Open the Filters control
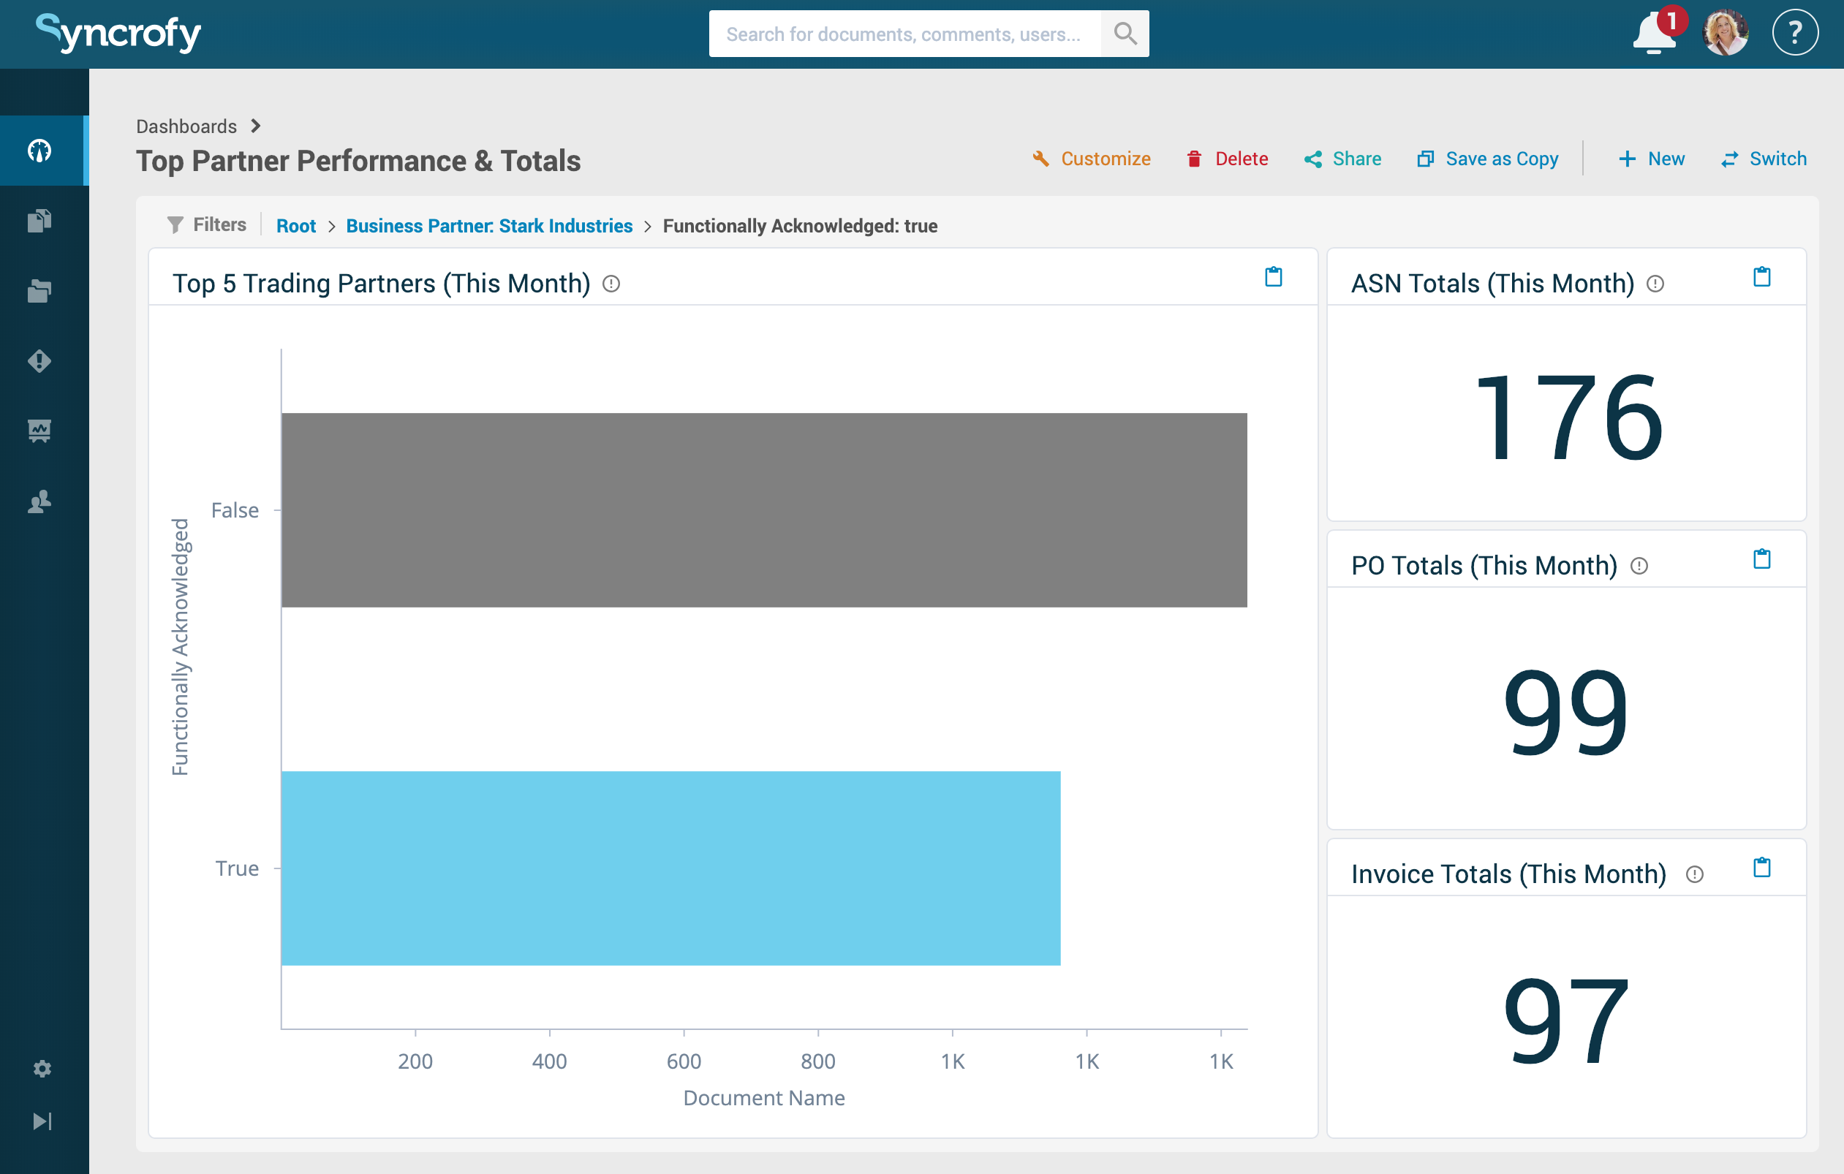The width and height of the screenshot is (1844, 1174). (x=207, y=224)
